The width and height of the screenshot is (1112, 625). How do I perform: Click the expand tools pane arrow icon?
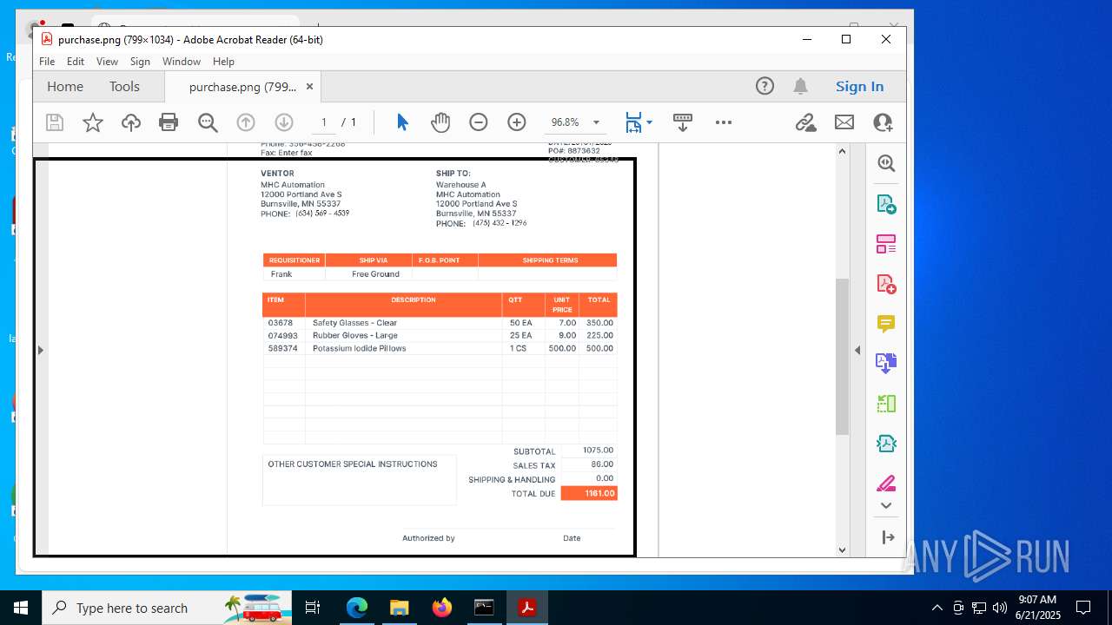(x=888, y=537)
